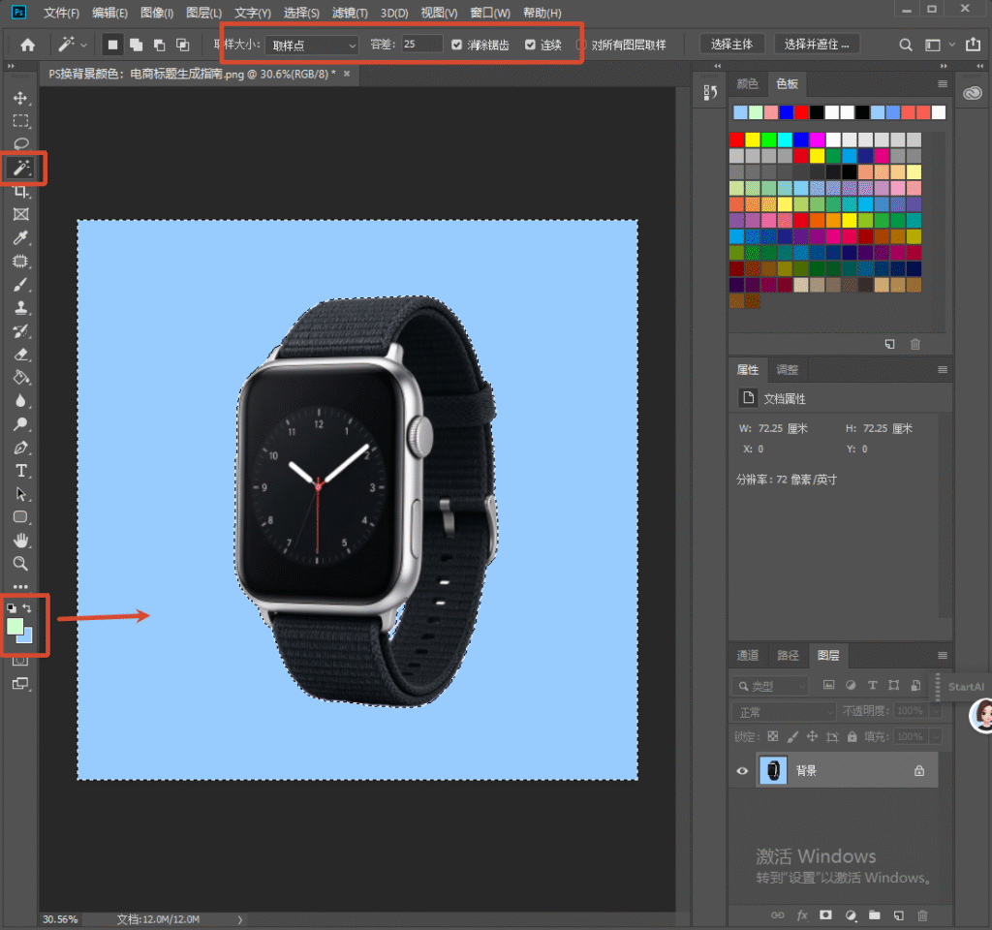Toggle the 连续 contiguous checkbox
Image resolution: width=992 pixels, height=930 pixels.
coord(530,45)
